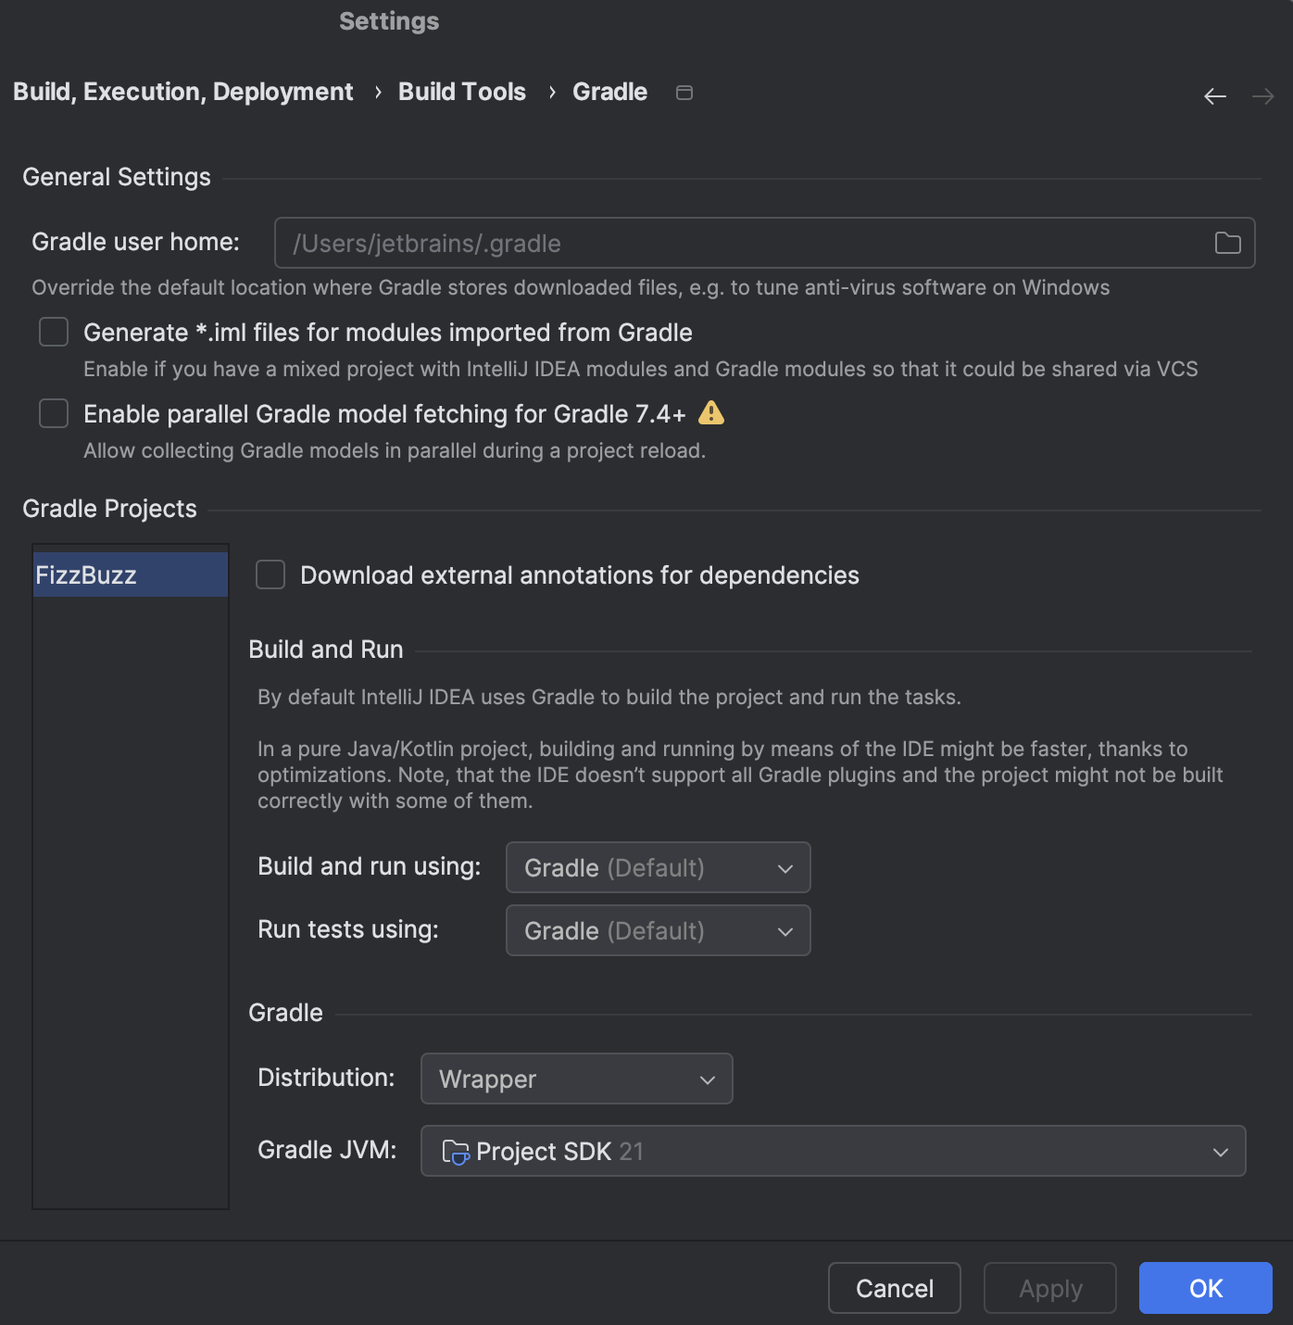Click the reset settings icon beside Gradle breadcrumb
This screenshot has width=1293, height=1325.
684,93
